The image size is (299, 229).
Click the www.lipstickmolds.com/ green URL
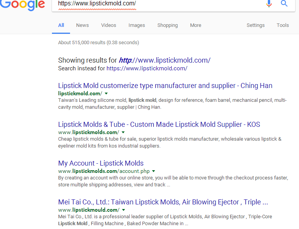(89, 133)
